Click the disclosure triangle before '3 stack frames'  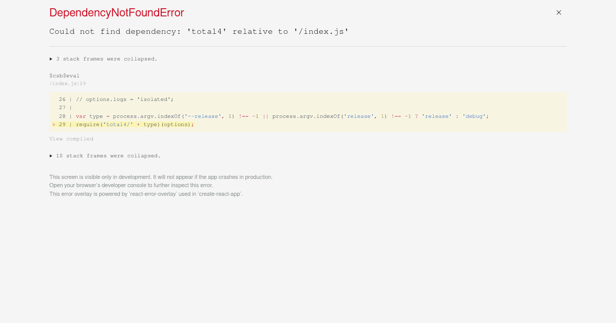click(x=51, y=59)
